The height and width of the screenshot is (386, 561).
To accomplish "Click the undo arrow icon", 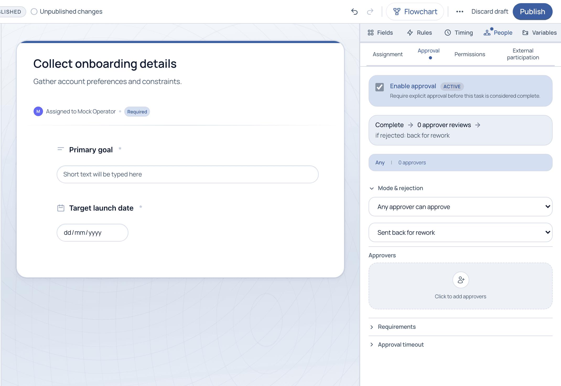I will tap(354, 12).
